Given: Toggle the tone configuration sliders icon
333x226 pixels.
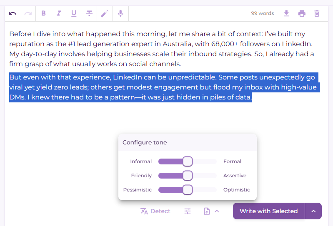Looking at the screenshot, I should coord(188,211).
